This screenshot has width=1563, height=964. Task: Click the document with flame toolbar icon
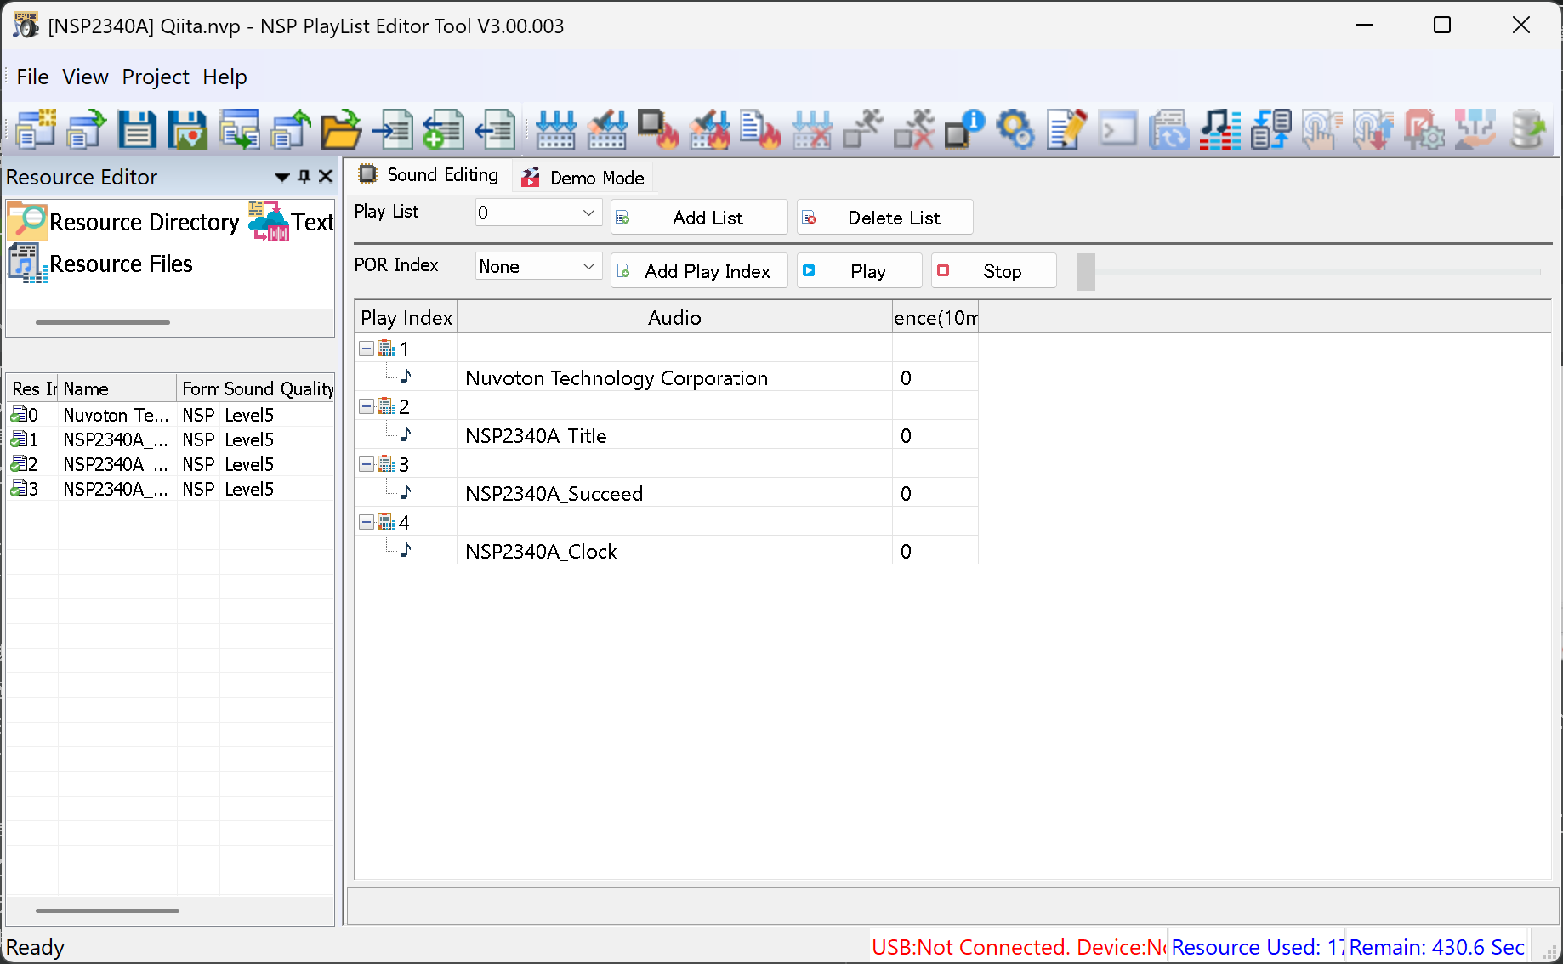point(759,129)
